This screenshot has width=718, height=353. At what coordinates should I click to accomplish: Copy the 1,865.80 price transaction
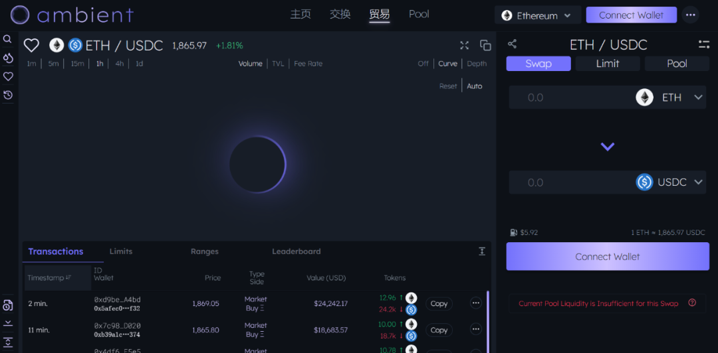439,330
